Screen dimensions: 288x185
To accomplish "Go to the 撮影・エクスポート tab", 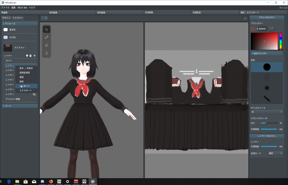I will pos(263,12).
